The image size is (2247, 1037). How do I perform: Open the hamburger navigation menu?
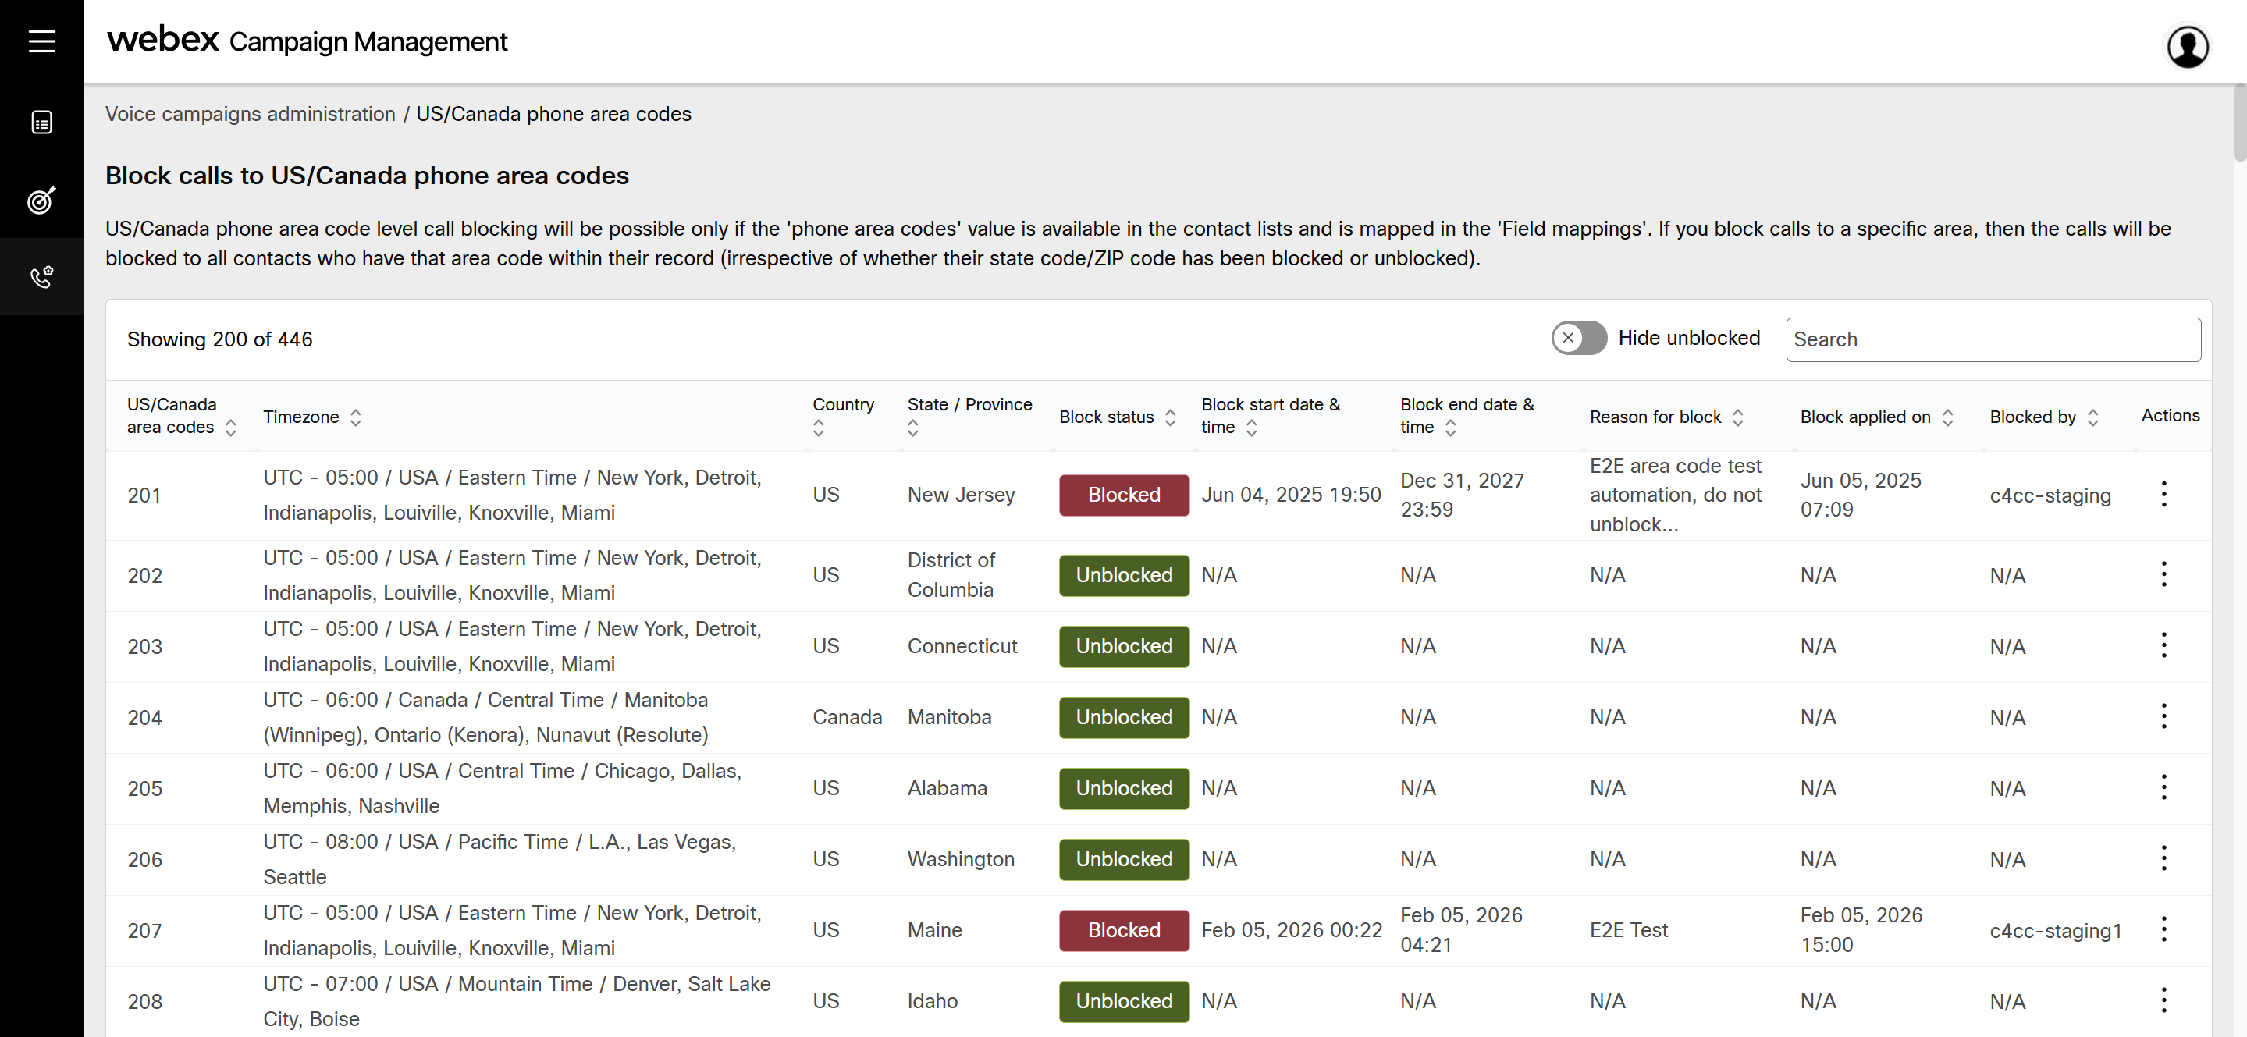tap(41, 41)
